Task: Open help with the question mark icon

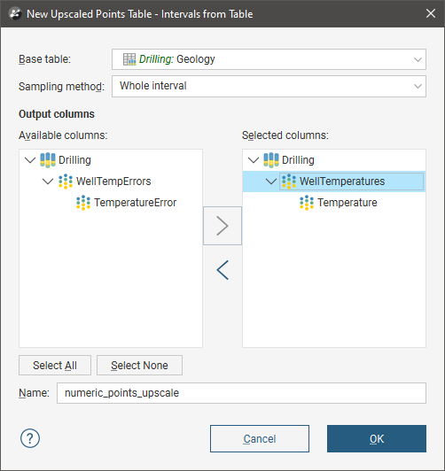Action: tap(30, 438)
